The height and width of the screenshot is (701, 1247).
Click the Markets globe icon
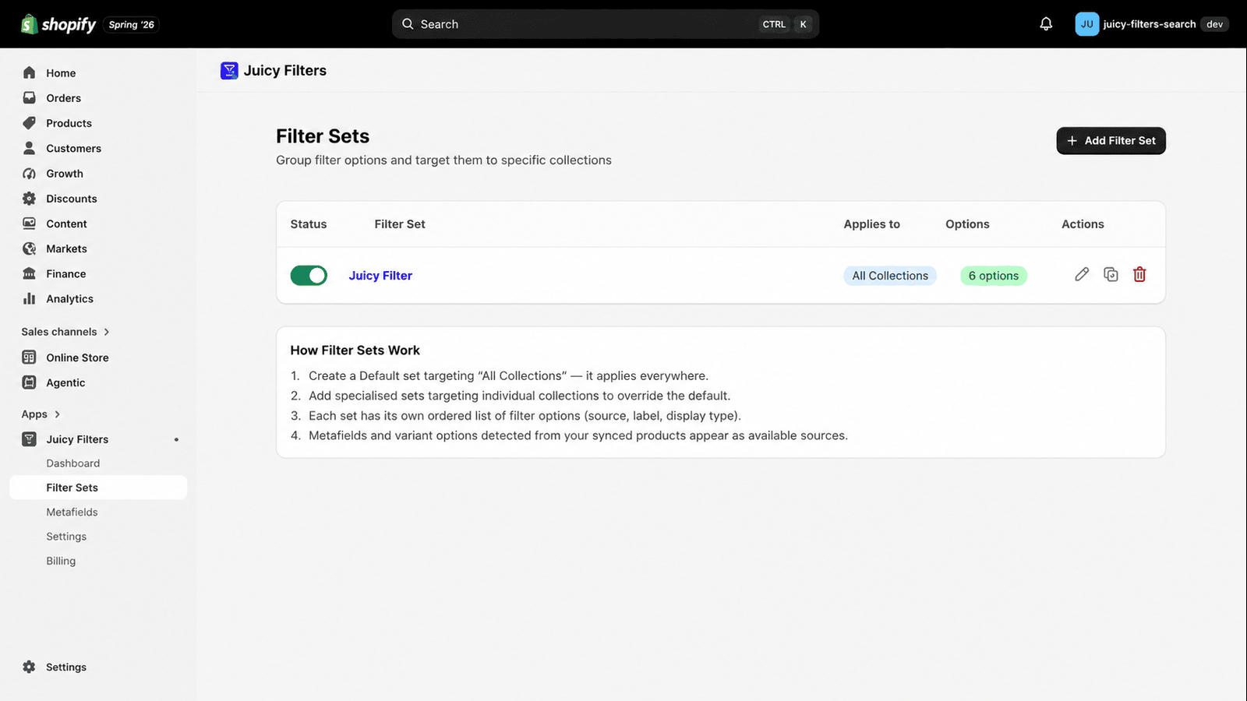(x=30, y=248)
